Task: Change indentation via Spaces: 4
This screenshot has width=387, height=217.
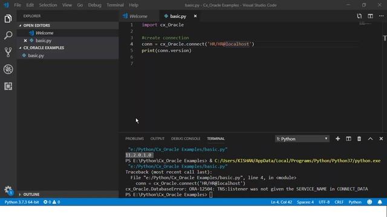Action: (x=305, y=202)
